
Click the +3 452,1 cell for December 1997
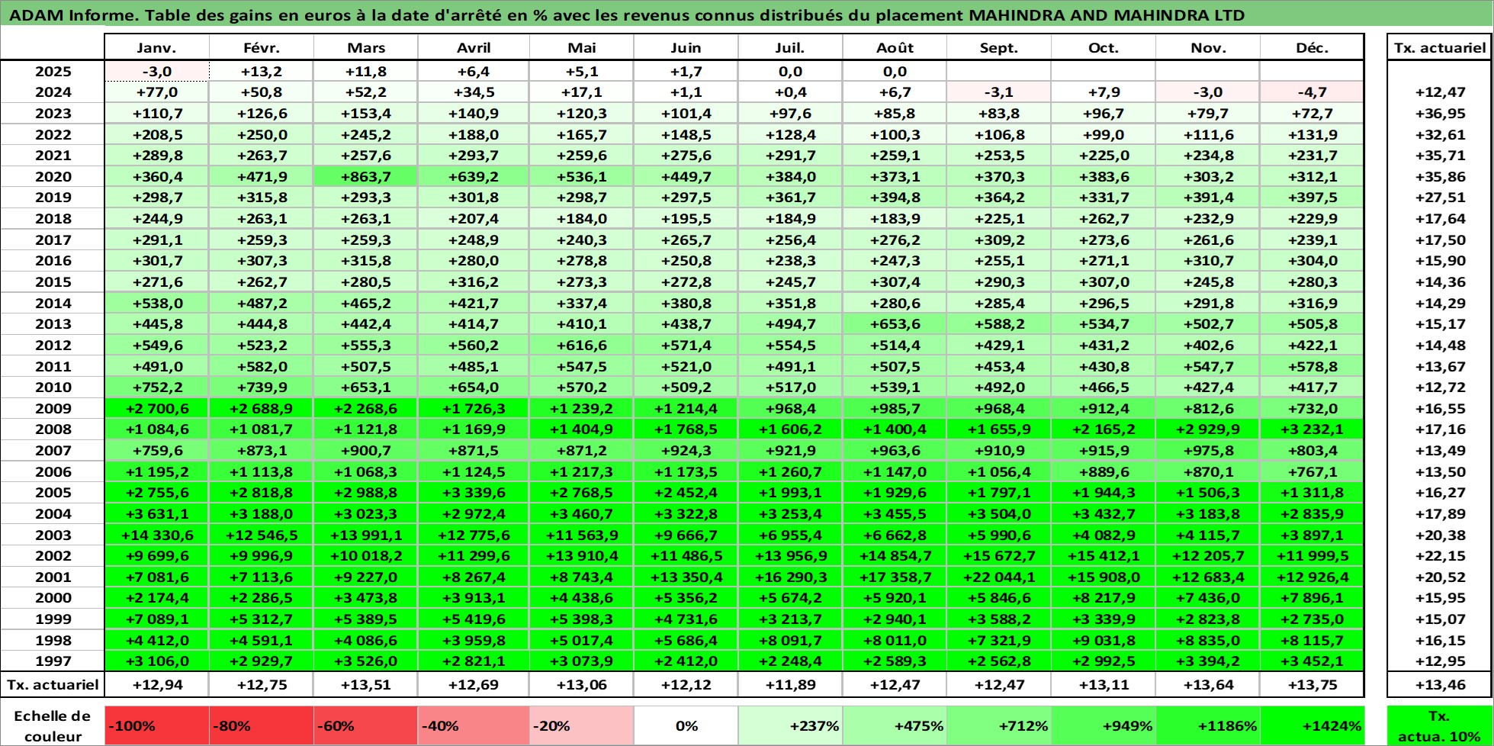1312,661
